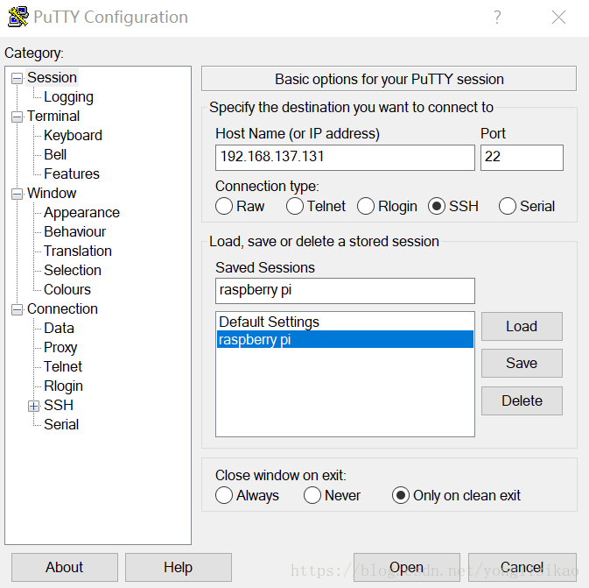Image resolution: width=589 pixels, height=588 pixels.
Task: Set close window on exit to Never
Action: point(312,495)
